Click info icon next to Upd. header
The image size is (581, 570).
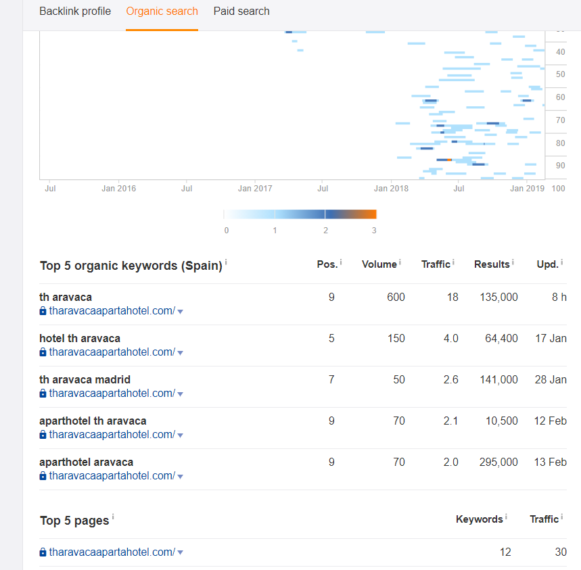click(562, 262)
